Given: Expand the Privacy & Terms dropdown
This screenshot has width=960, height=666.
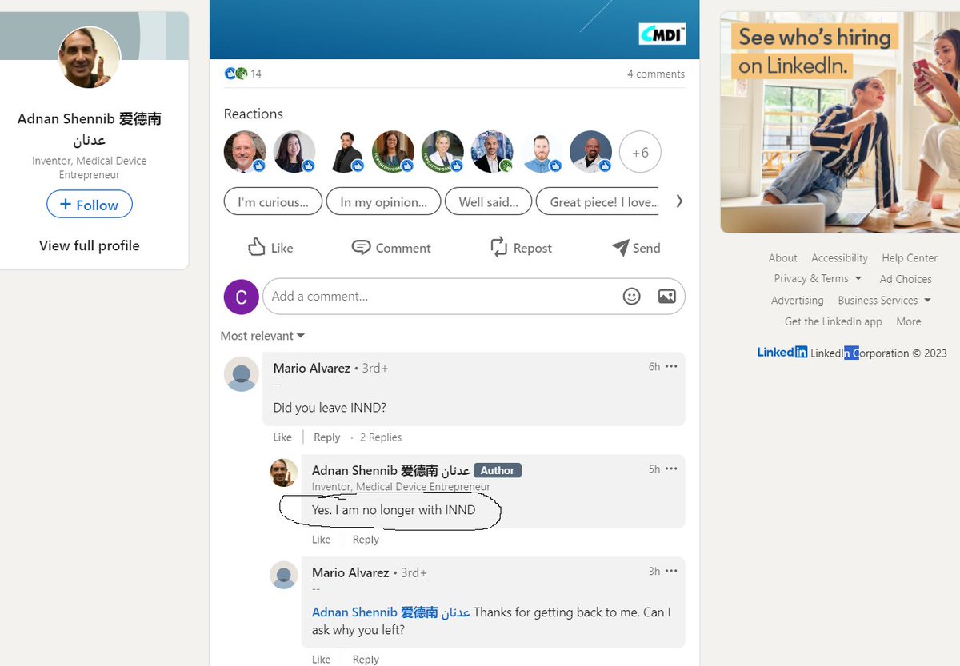Looking at the screenshot, I should (818, 279).
